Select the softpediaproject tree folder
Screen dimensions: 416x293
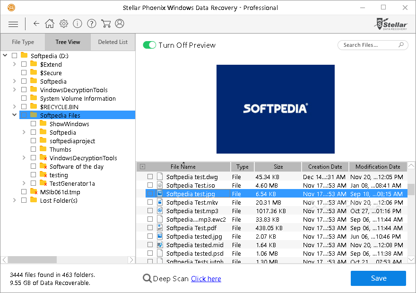click(x=72, y=141)
